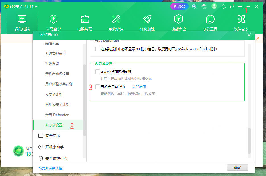Screen dimensions: 266x176
Task: Open the hamburger main menu
Action: pos(240,6)
